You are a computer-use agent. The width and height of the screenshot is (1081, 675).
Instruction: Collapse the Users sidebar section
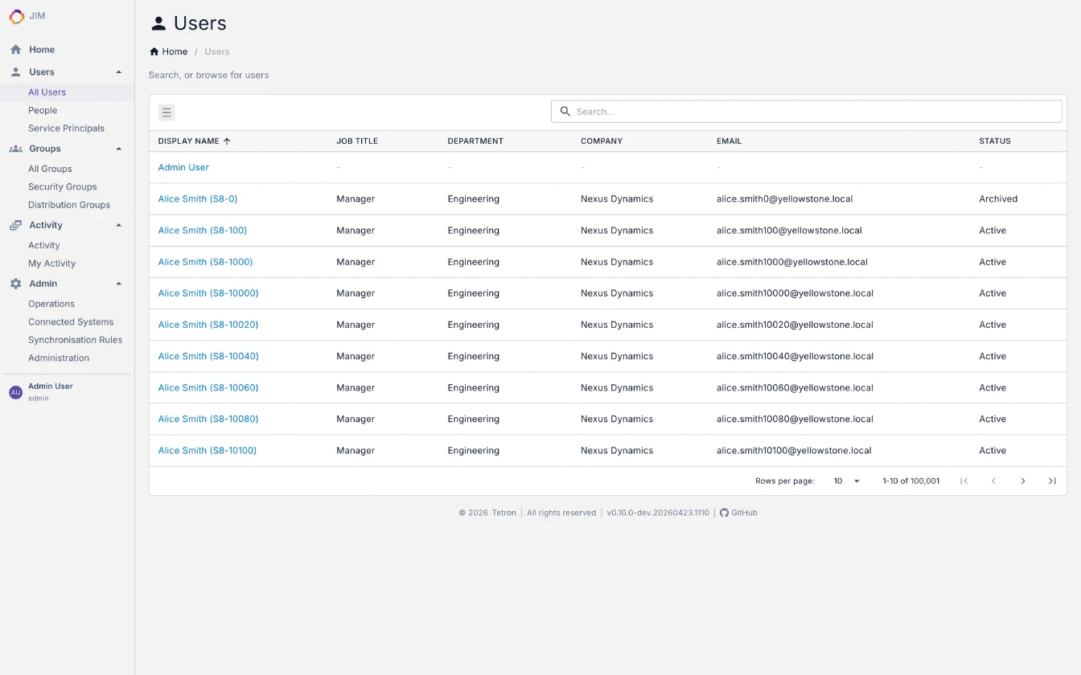119,72
